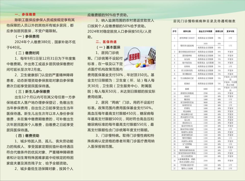The height and width of the screenshot is (181, 245).
Task: Click the table cell 类风湿性关节炎
Action: (x=187, y=117)
